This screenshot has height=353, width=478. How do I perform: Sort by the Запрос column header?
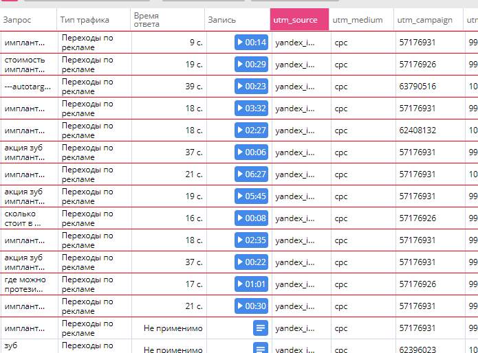point(28,20)
